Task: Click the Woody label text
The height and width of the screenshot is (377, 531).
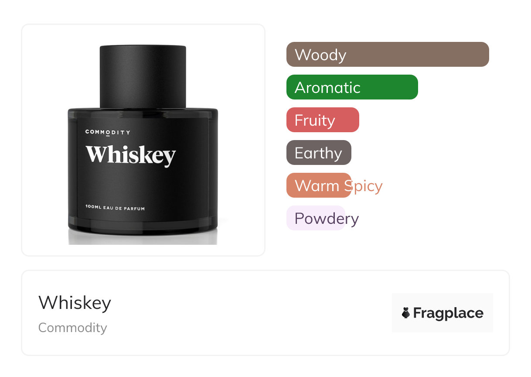Action: click(320, 55)
